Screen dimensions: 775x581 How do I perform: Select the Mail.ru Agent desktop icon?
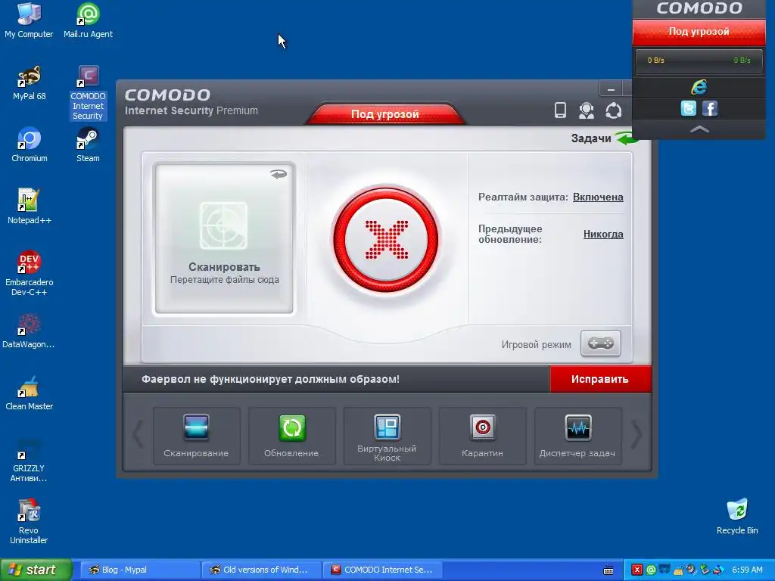tap(88, 20)
